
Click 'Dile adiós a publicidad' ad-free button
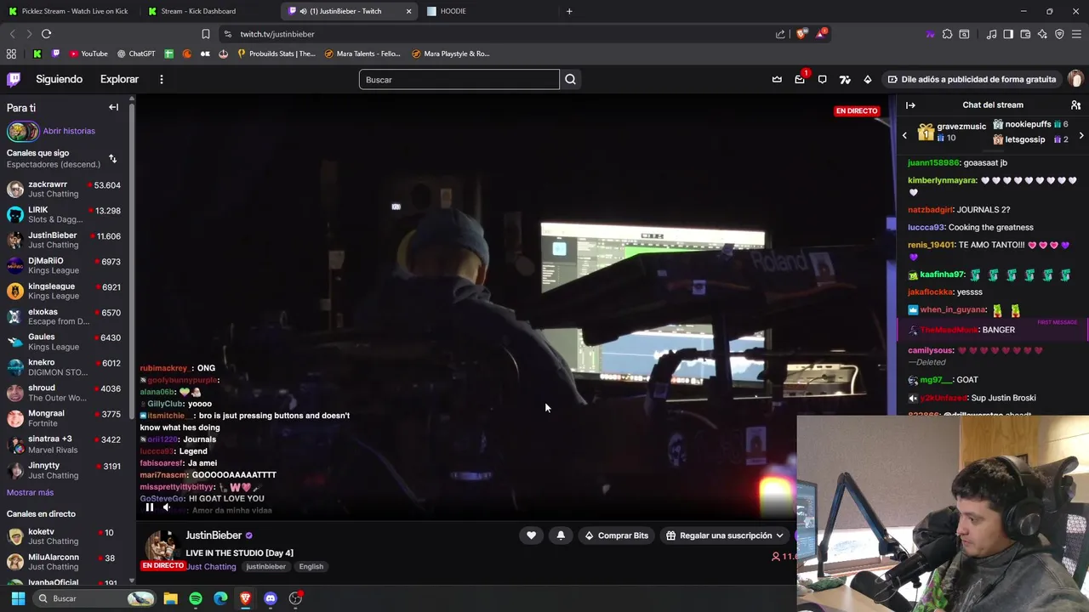click(971, 79)
